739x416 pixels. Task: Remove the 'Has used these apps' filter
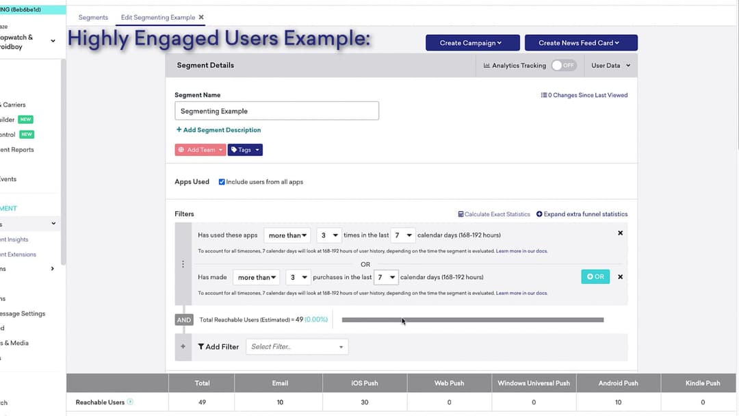[620, 233]
